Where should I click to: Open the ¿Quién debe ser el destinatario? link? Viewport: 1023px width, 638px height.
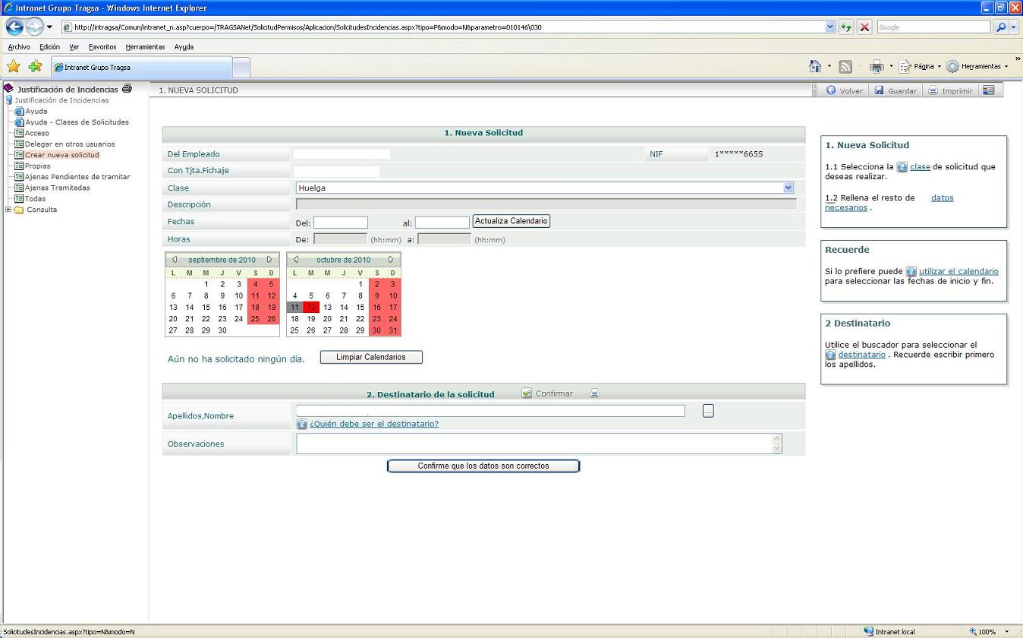tap(373, 424)
